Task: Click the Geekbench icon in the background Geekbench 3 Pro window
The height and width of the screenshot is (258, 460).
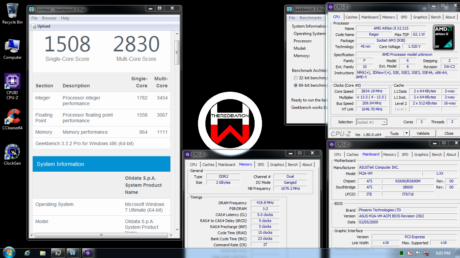Action: coord(290,9)
